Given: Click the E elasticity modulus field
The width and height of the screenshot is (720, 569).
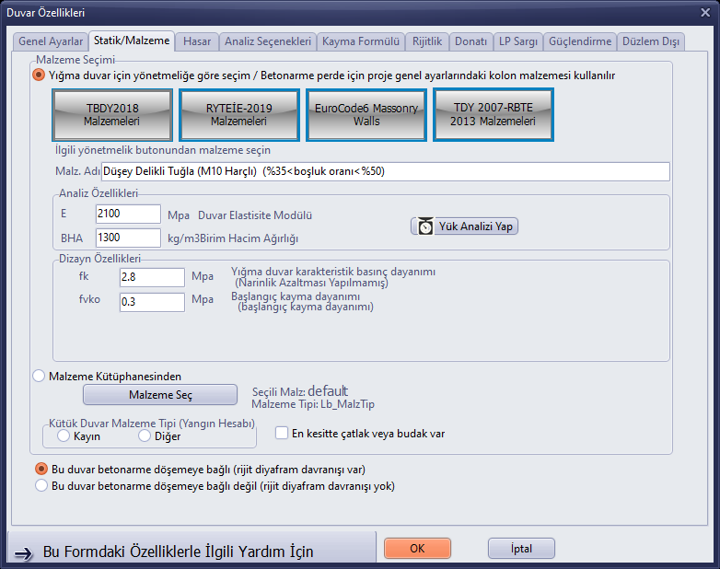Looking at the screenshot, I should pos(128,214).
